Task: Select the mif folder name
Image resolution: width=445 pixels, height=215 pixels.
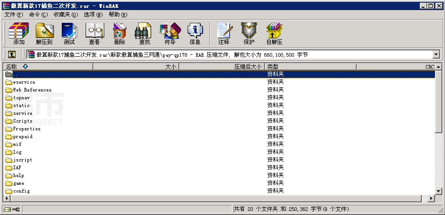Action: [x=17, y=144]
